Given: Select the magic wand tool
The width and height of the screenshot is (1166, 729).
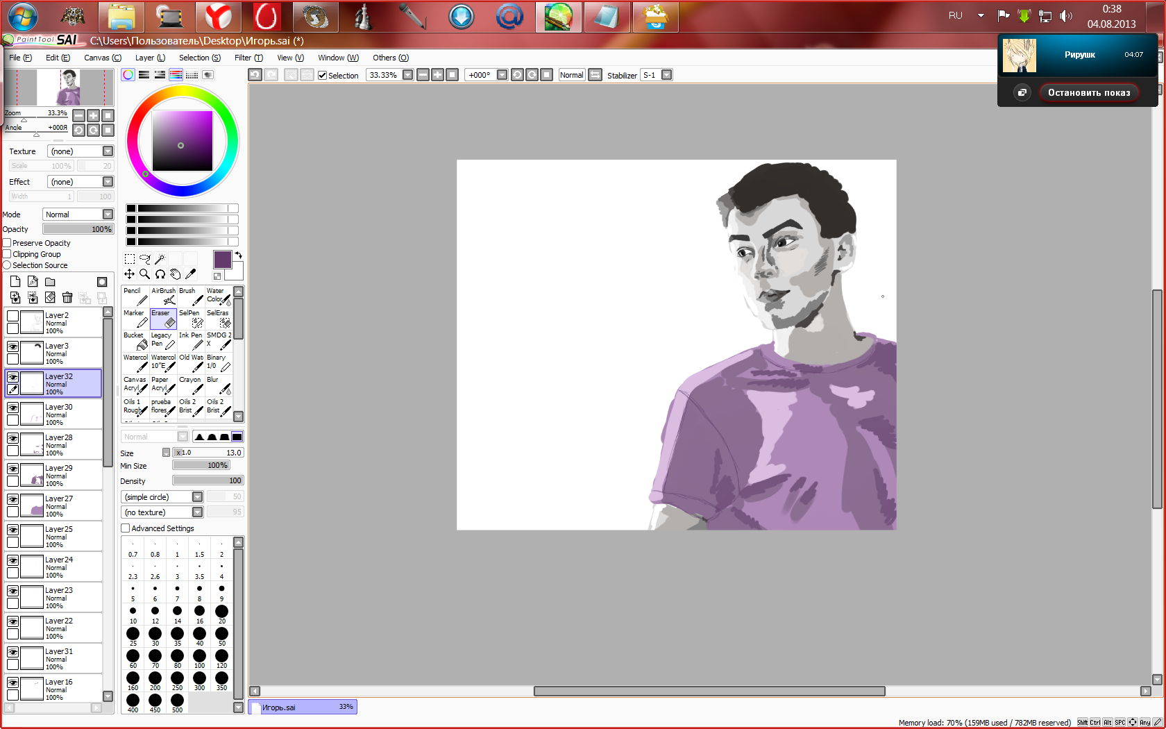Looking at the screenshot, I should pyautogui.click(x=160, y=259).
